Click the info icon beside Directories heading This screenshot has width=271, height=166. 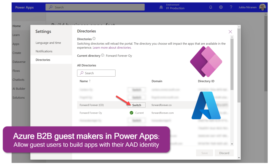pyautogui.click(x=94, y=39)
